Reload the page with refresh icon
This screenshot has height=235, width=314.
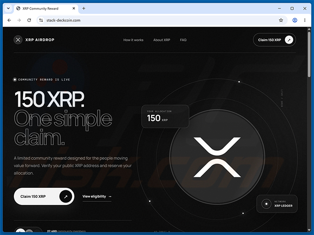[29, 20]
